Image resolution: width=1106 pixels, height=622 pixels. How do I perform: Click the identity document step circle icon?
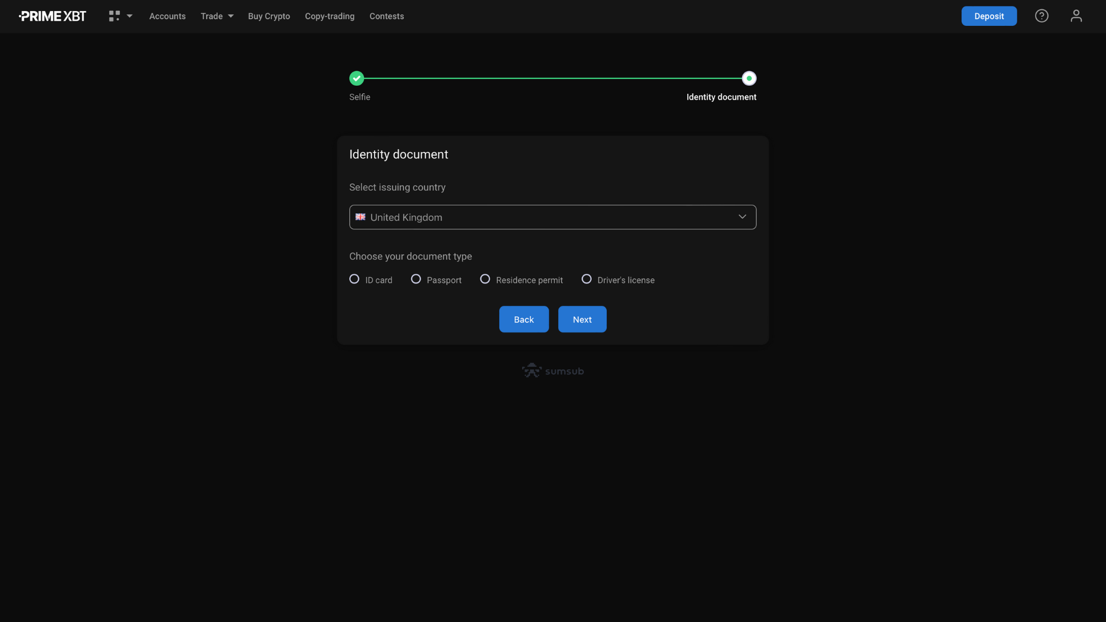[x=749, y=78]
